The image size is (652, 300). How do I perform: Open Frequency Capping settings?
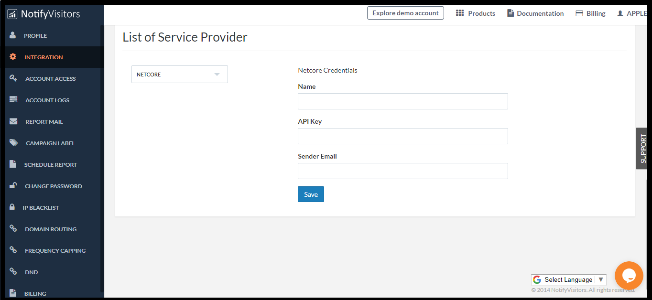[52, 250]
